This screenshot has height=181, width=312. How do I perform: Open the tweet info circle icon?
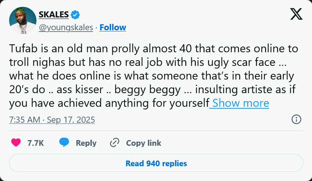296,120
